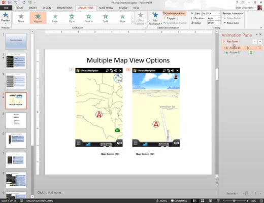Select slide 5 thumbnail

point(16,121)
